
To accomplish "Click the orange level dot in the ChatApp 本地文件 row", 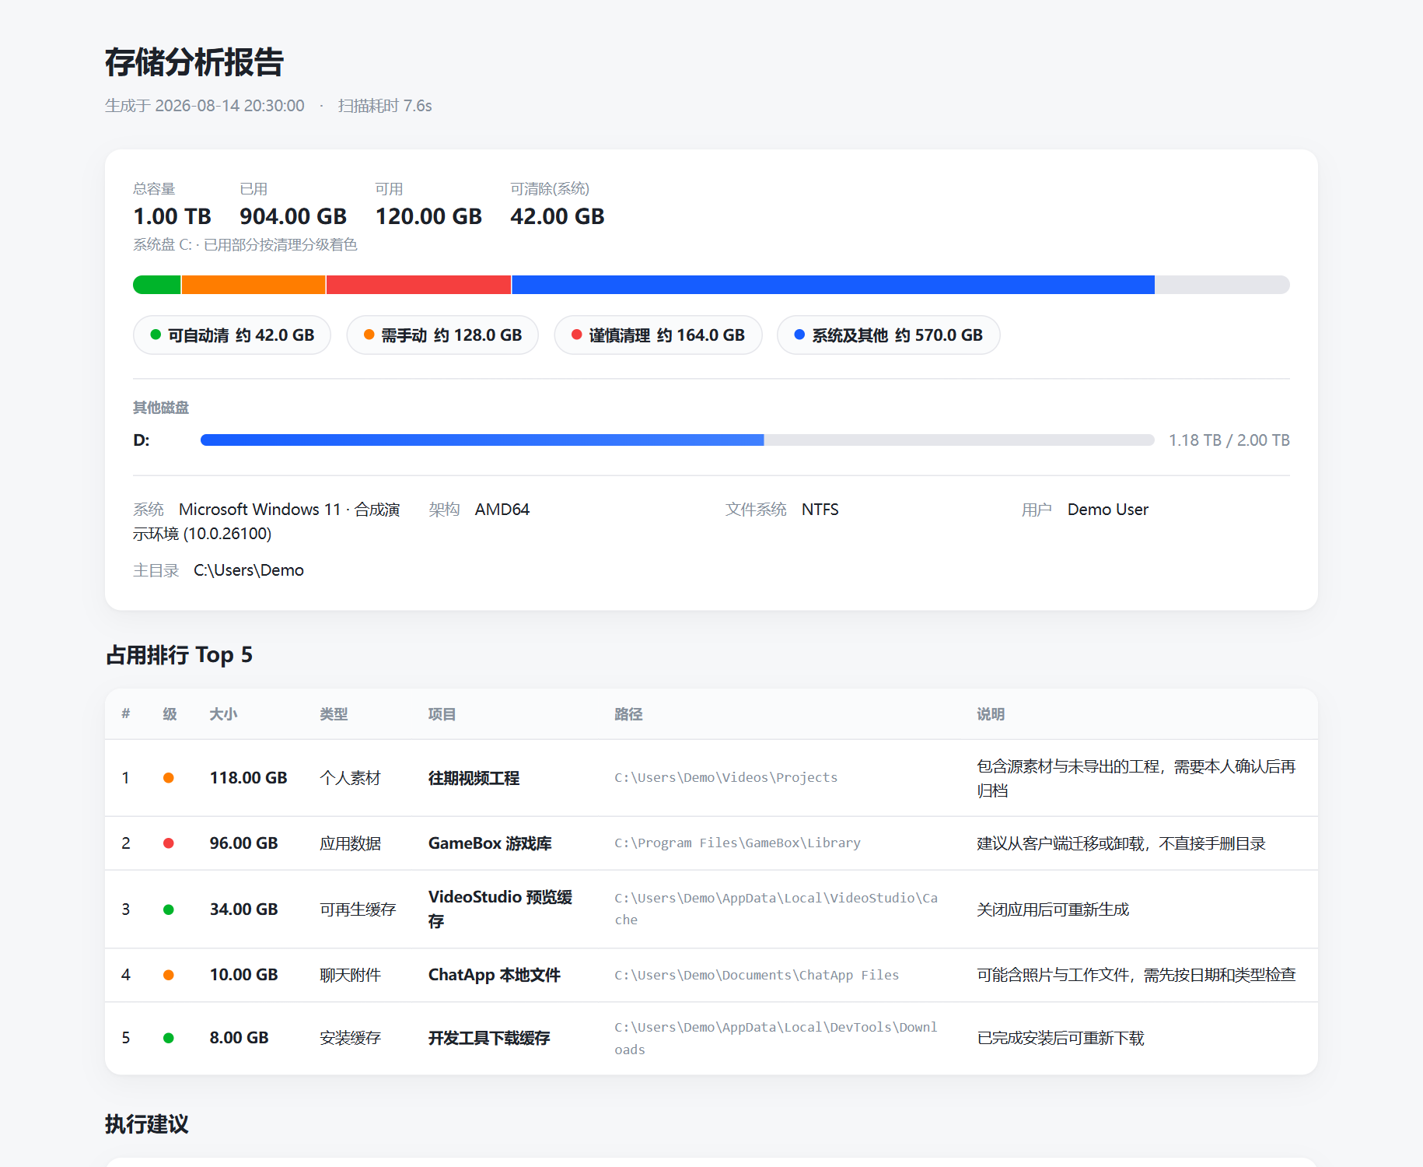I will [x=169, y=975].
